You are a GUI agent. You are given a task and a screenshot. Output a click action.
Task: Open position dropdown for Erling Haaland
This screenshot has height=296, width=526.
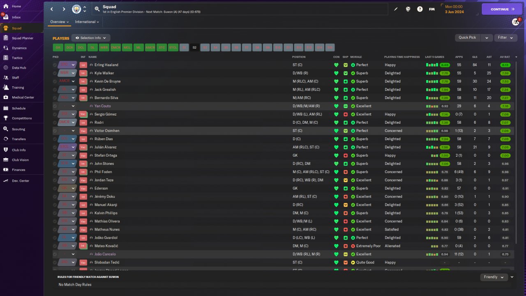coord(73,65)
